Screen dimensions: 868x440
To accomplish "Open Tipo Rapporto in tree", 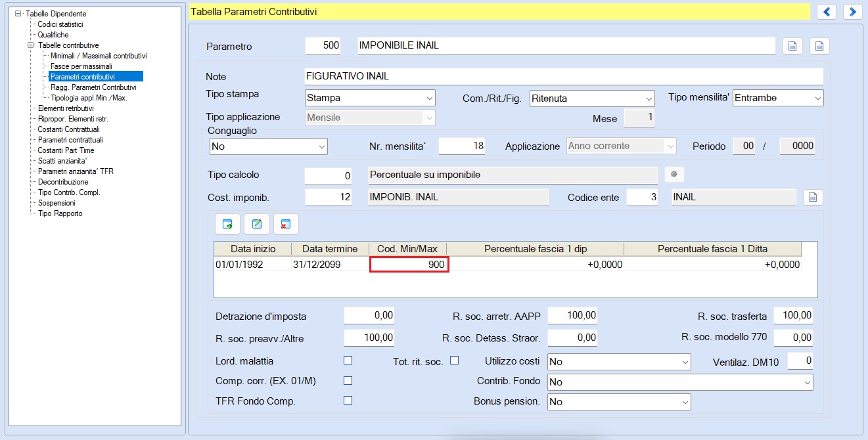I will [x=60, y=213].
